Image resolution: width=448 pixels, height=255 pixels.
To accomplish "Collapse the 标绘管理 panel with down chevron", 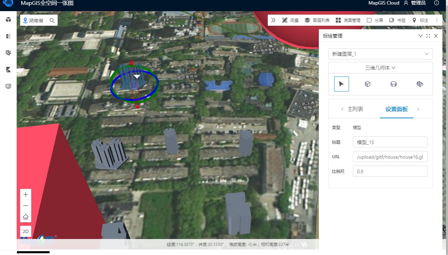I will (421, 36).
